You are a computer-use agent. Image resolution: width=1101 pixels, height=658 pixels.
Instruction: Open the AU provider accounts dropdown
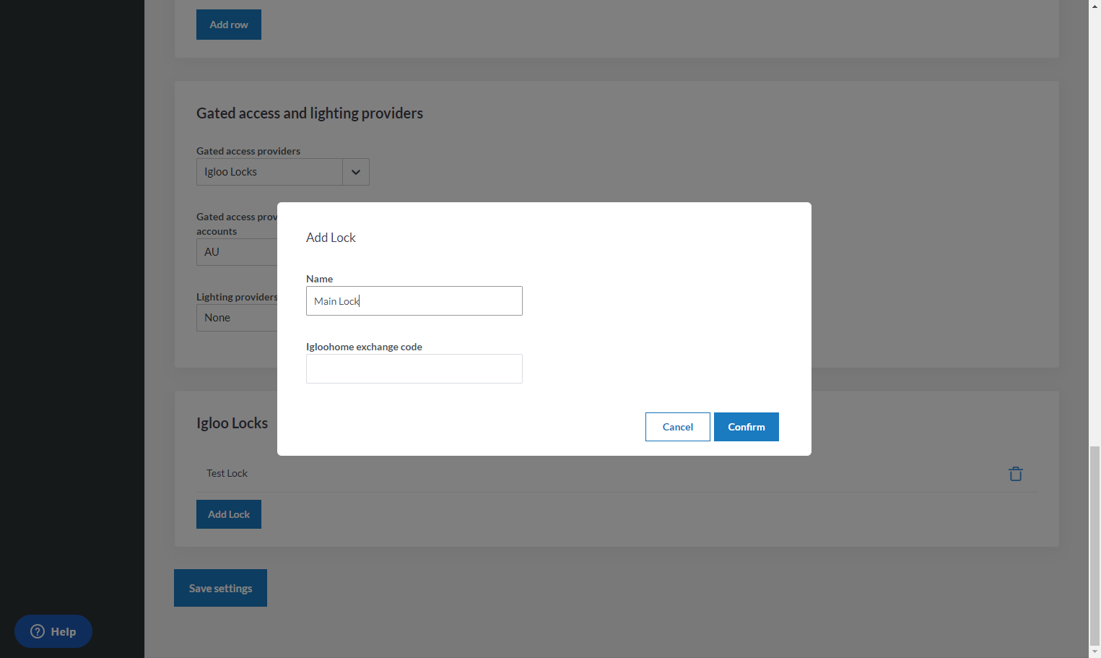click(x=237, y=252)
